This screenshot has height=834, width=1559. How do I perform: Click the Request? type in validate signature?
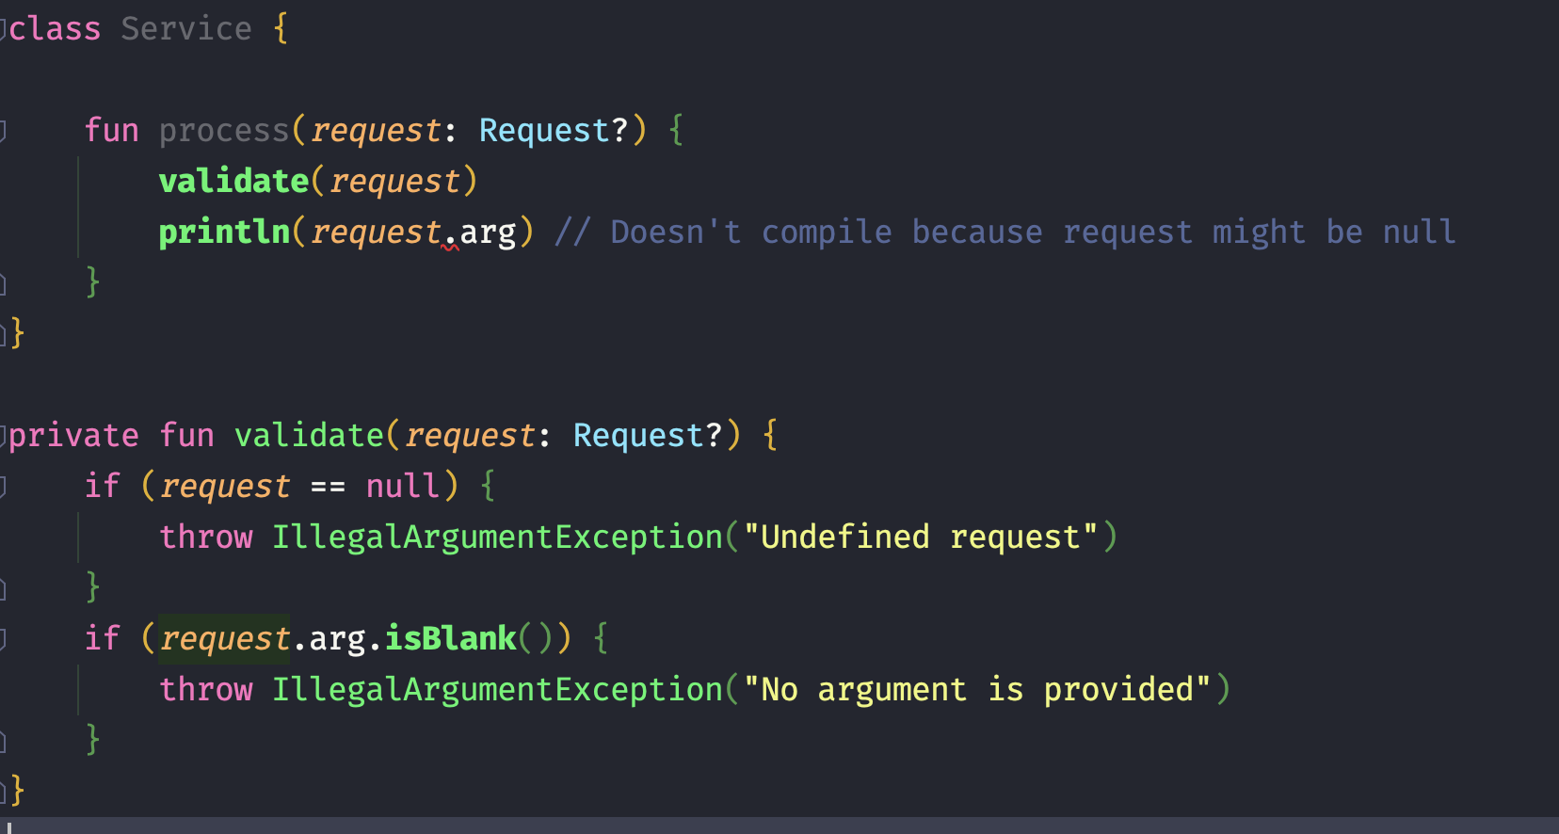point(648,435)
